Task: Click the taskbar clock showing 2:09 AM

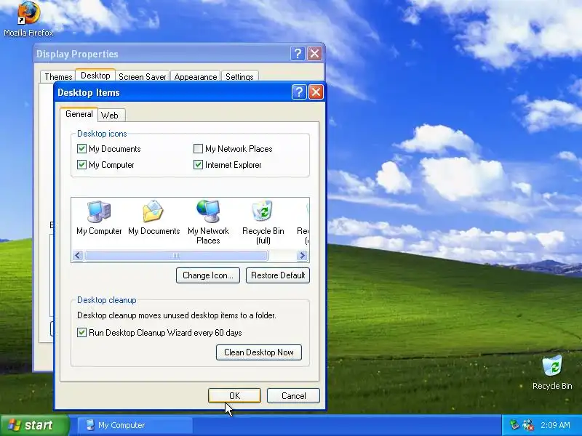Action: 555,425
